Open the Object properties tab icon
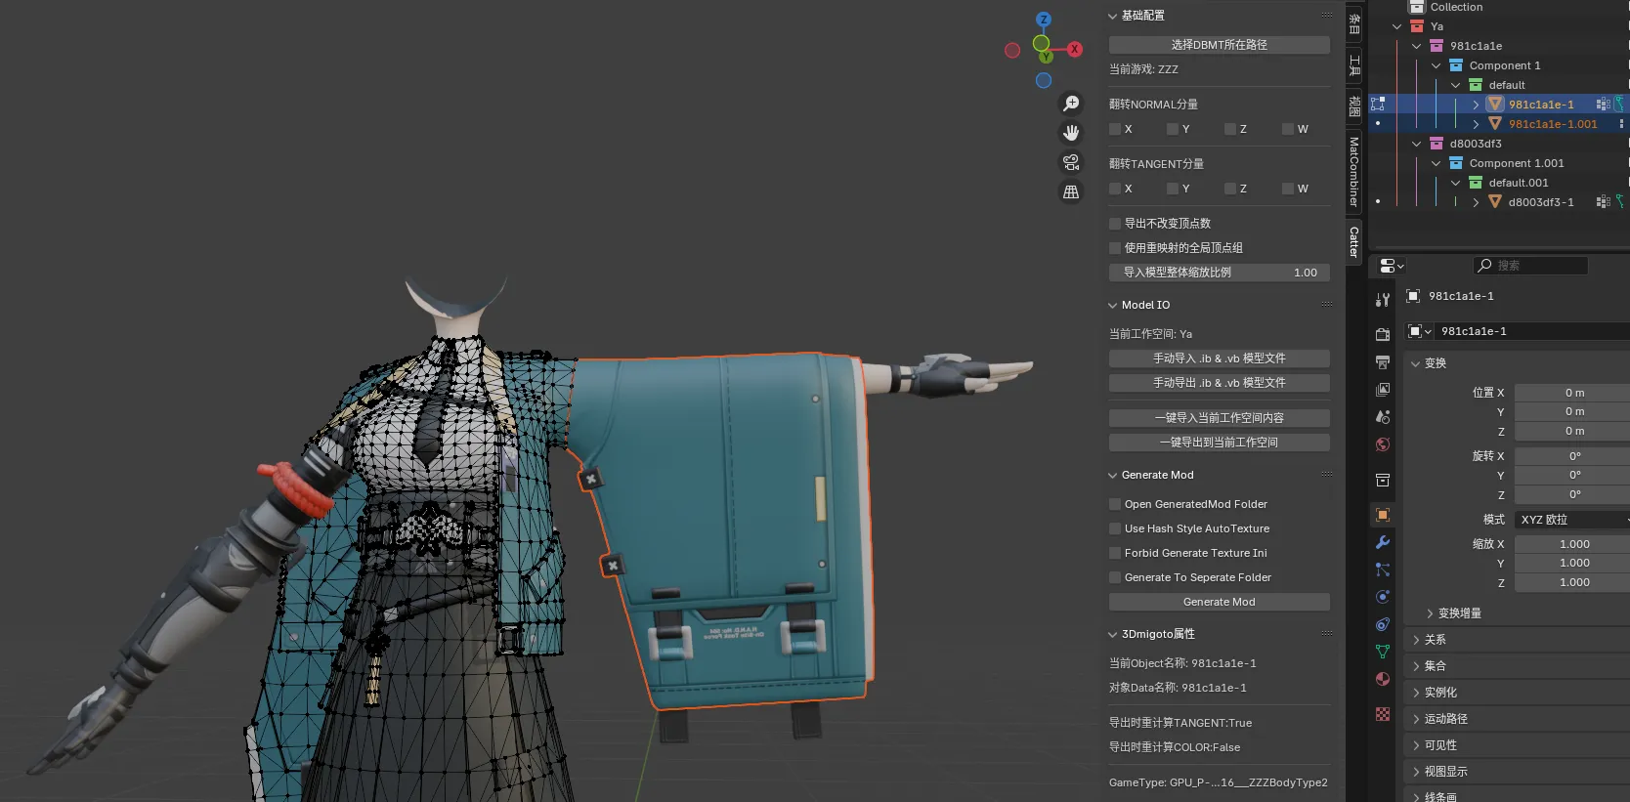This screenshot has height=802, width=1630. (1383, 515)
